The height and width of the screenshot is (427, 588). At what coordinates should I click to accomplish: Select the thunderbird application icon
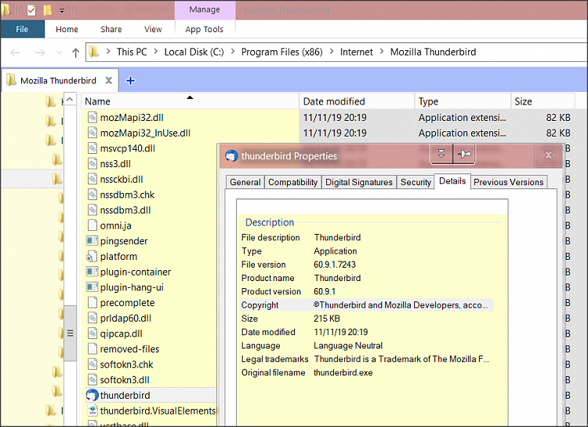coord(93,395)
